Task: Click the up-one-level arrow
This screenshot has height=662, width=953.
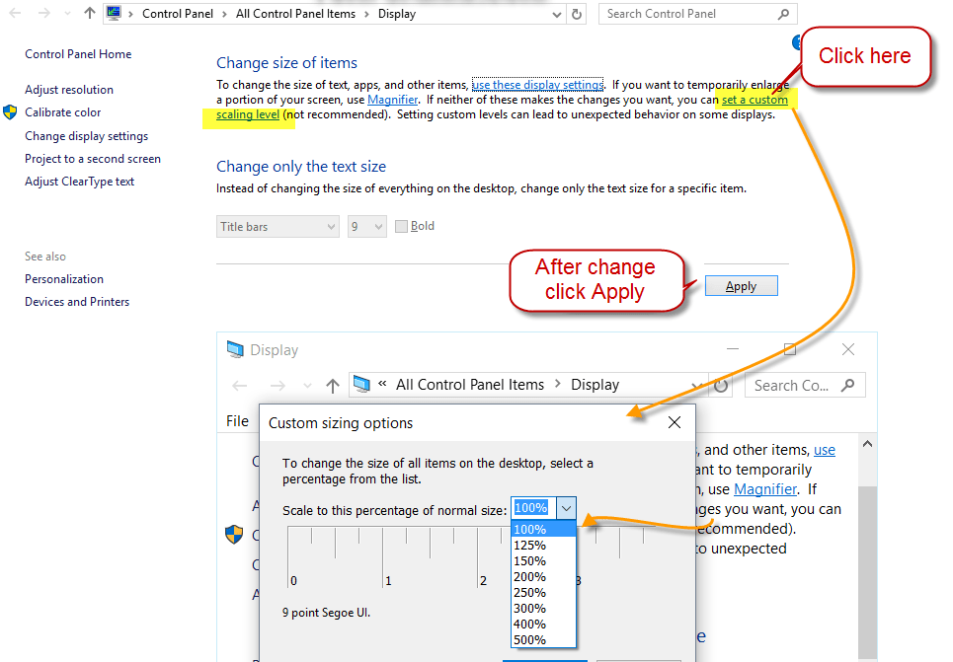Action: tap(88, 13)
